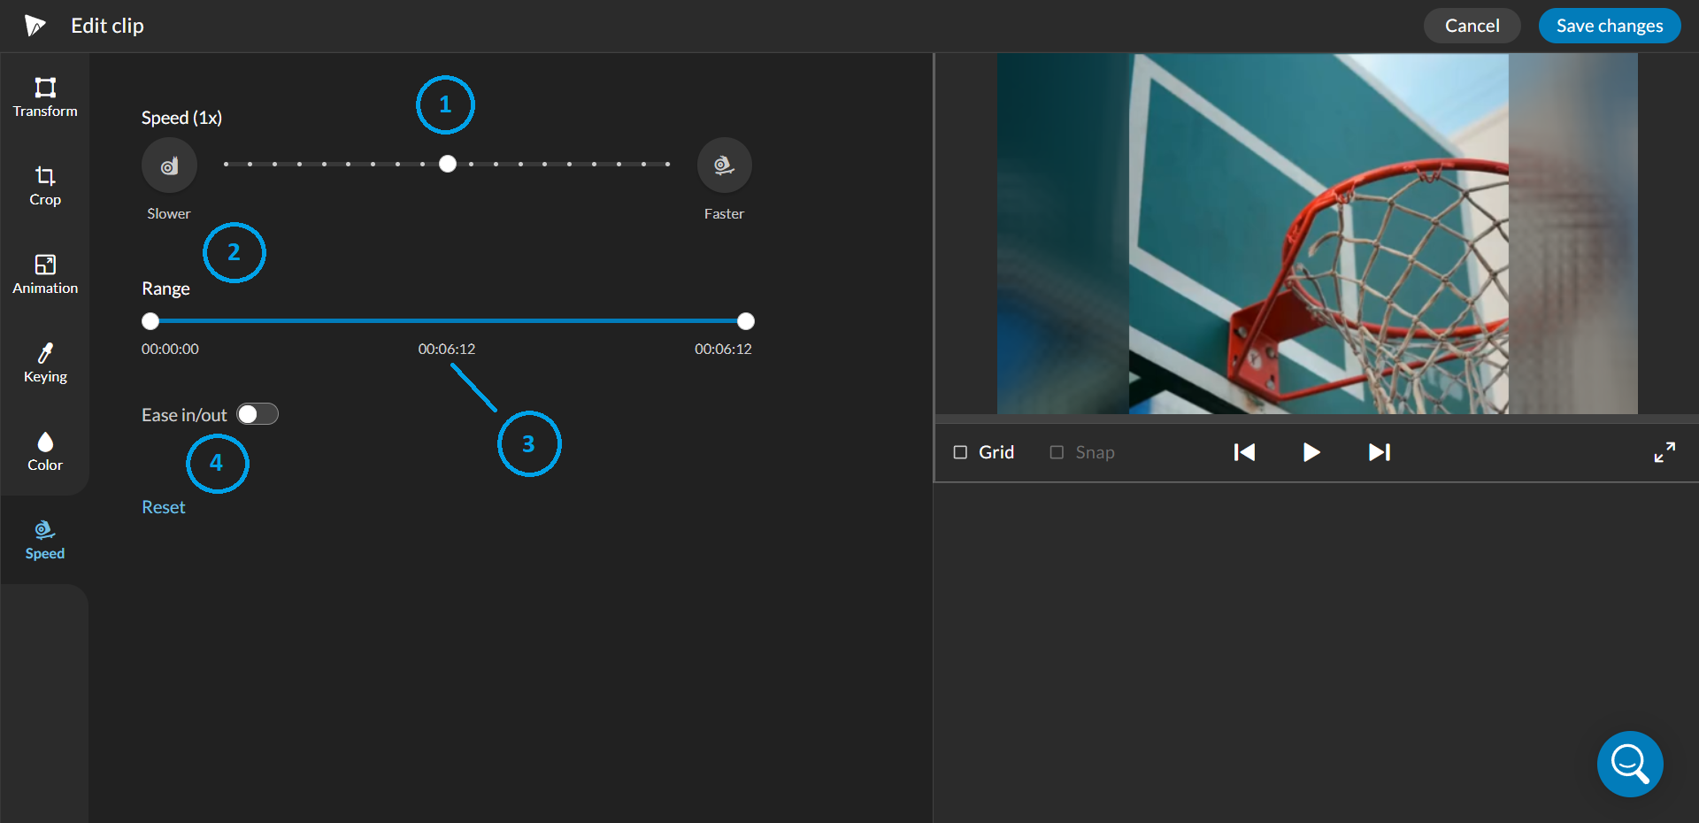Click the Faster speed button

724,165
